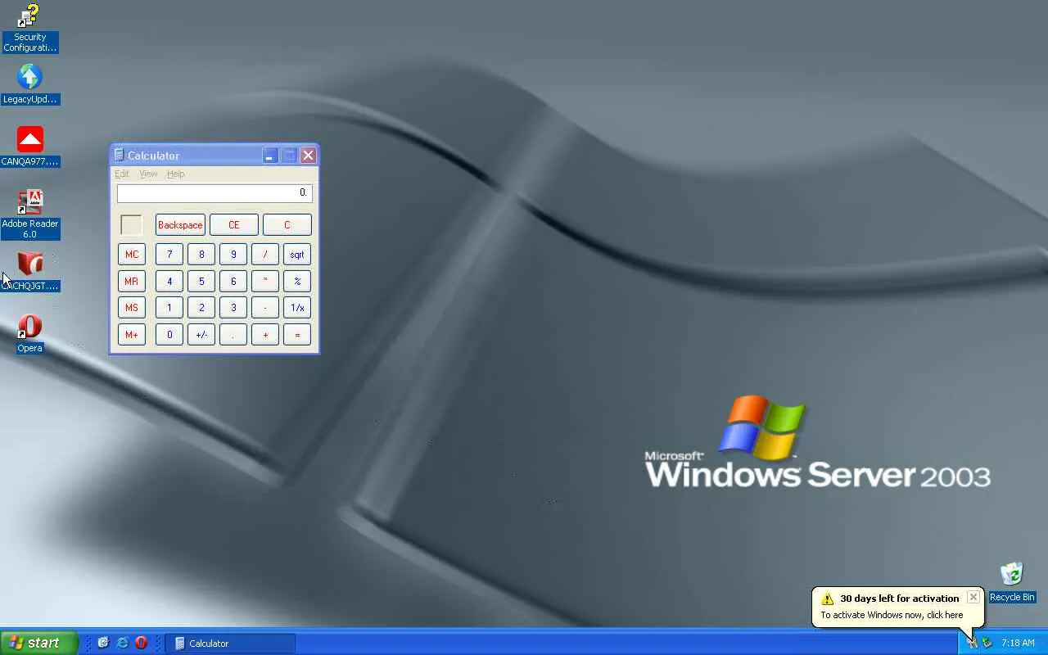Click the multiply (*) key
The image size is (1048, 655).
coord(265,282)
